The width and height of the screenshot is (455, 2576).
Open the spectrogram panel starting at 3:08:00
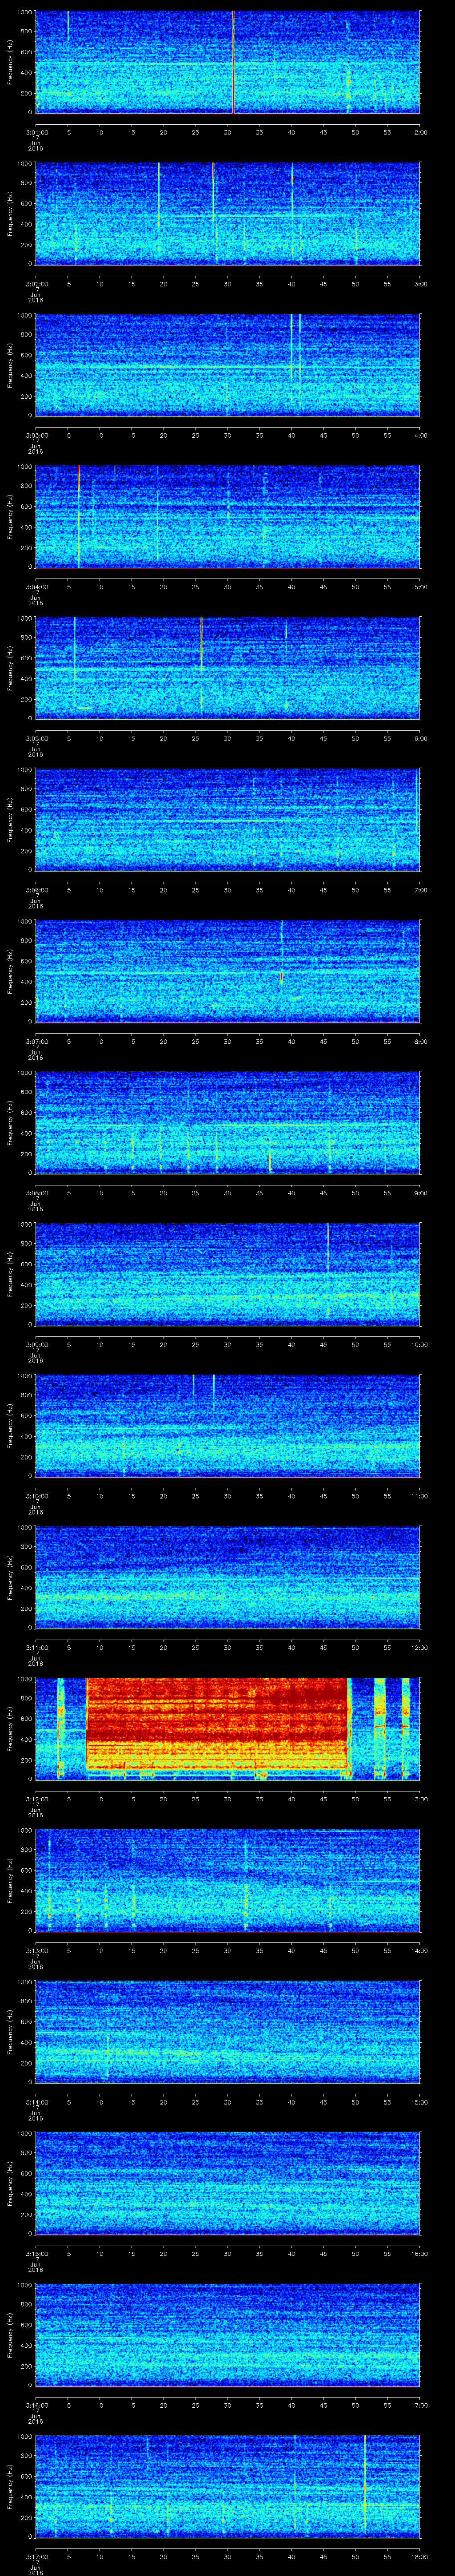(228, 1122)
